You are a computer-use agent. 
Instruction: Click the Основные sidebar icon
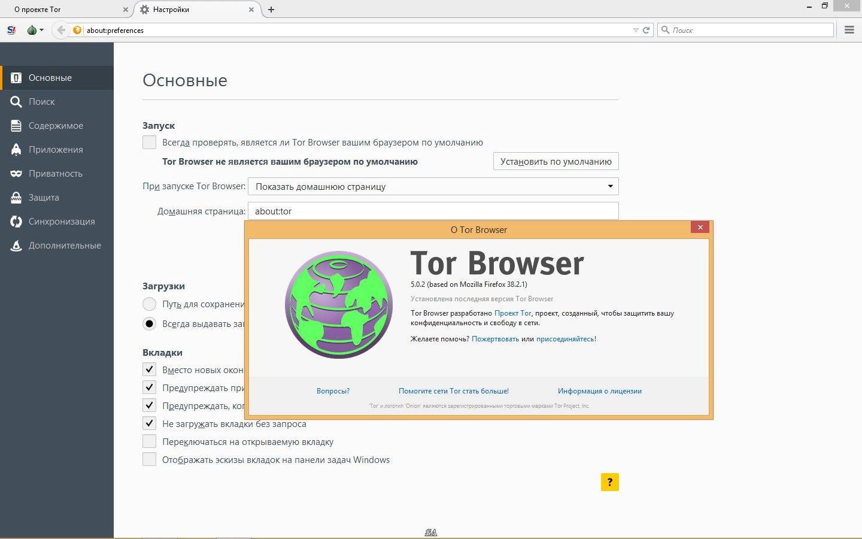click(x=16, y=78)
